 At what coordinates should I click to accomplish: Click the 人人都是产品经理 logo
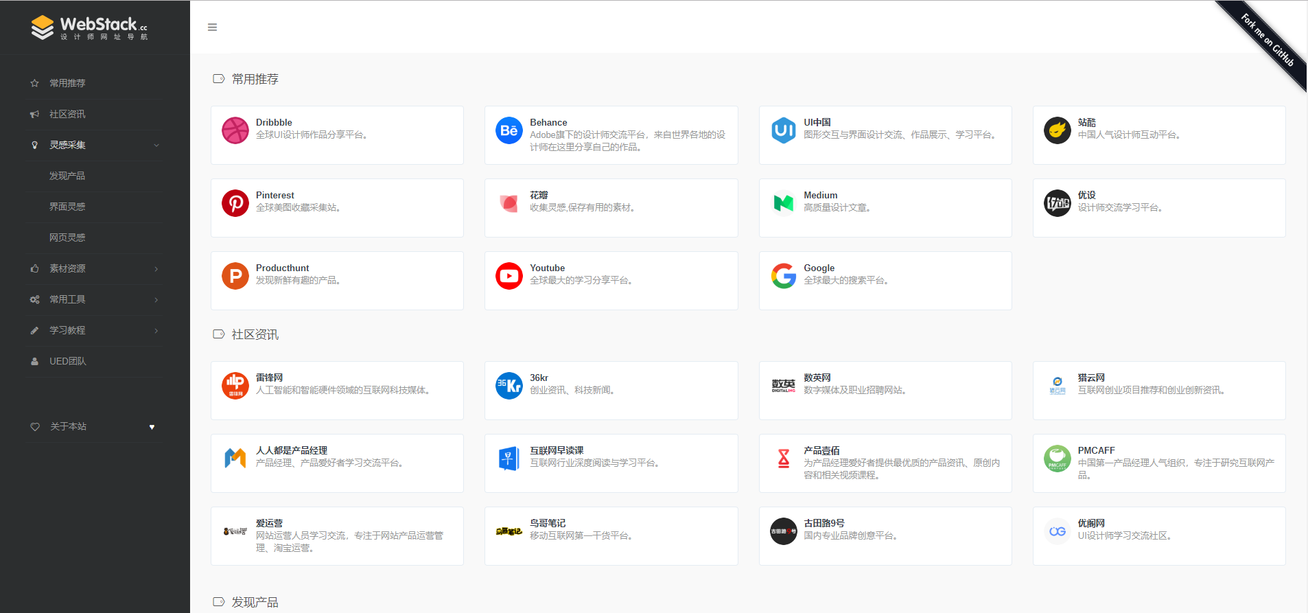[x=235, y=459]
